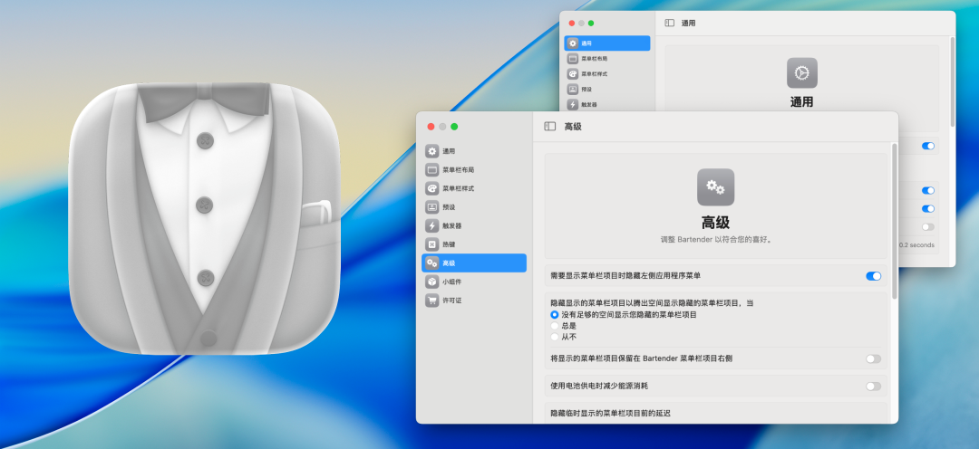Click the bold 高级 heading in content area

pyautogui.click(x=715, y=223)
